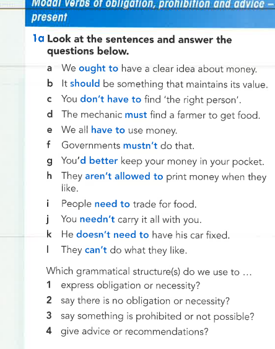Click the phrase 'd better' in sentence g
The width and height of the screenshot is (275, 349).
coord(99,161)
